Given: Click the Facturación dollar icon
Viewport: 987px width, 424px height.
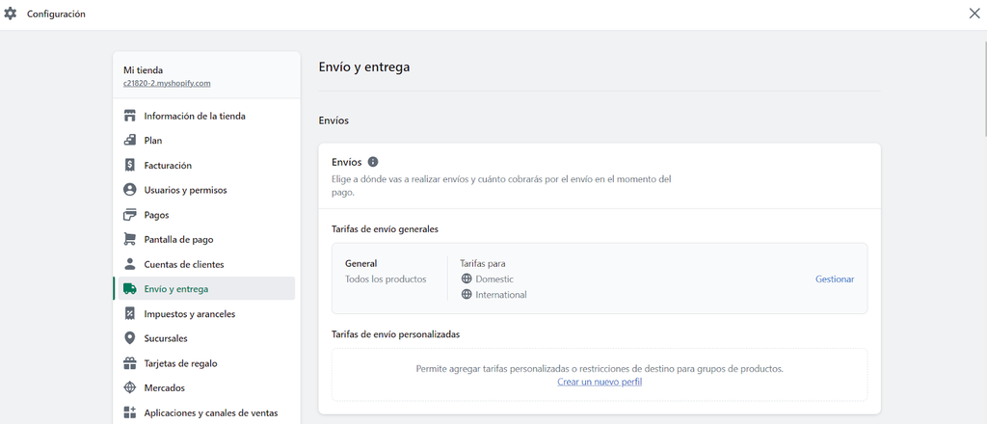Looking at the screenshot, I should click(x=130, y=166).
